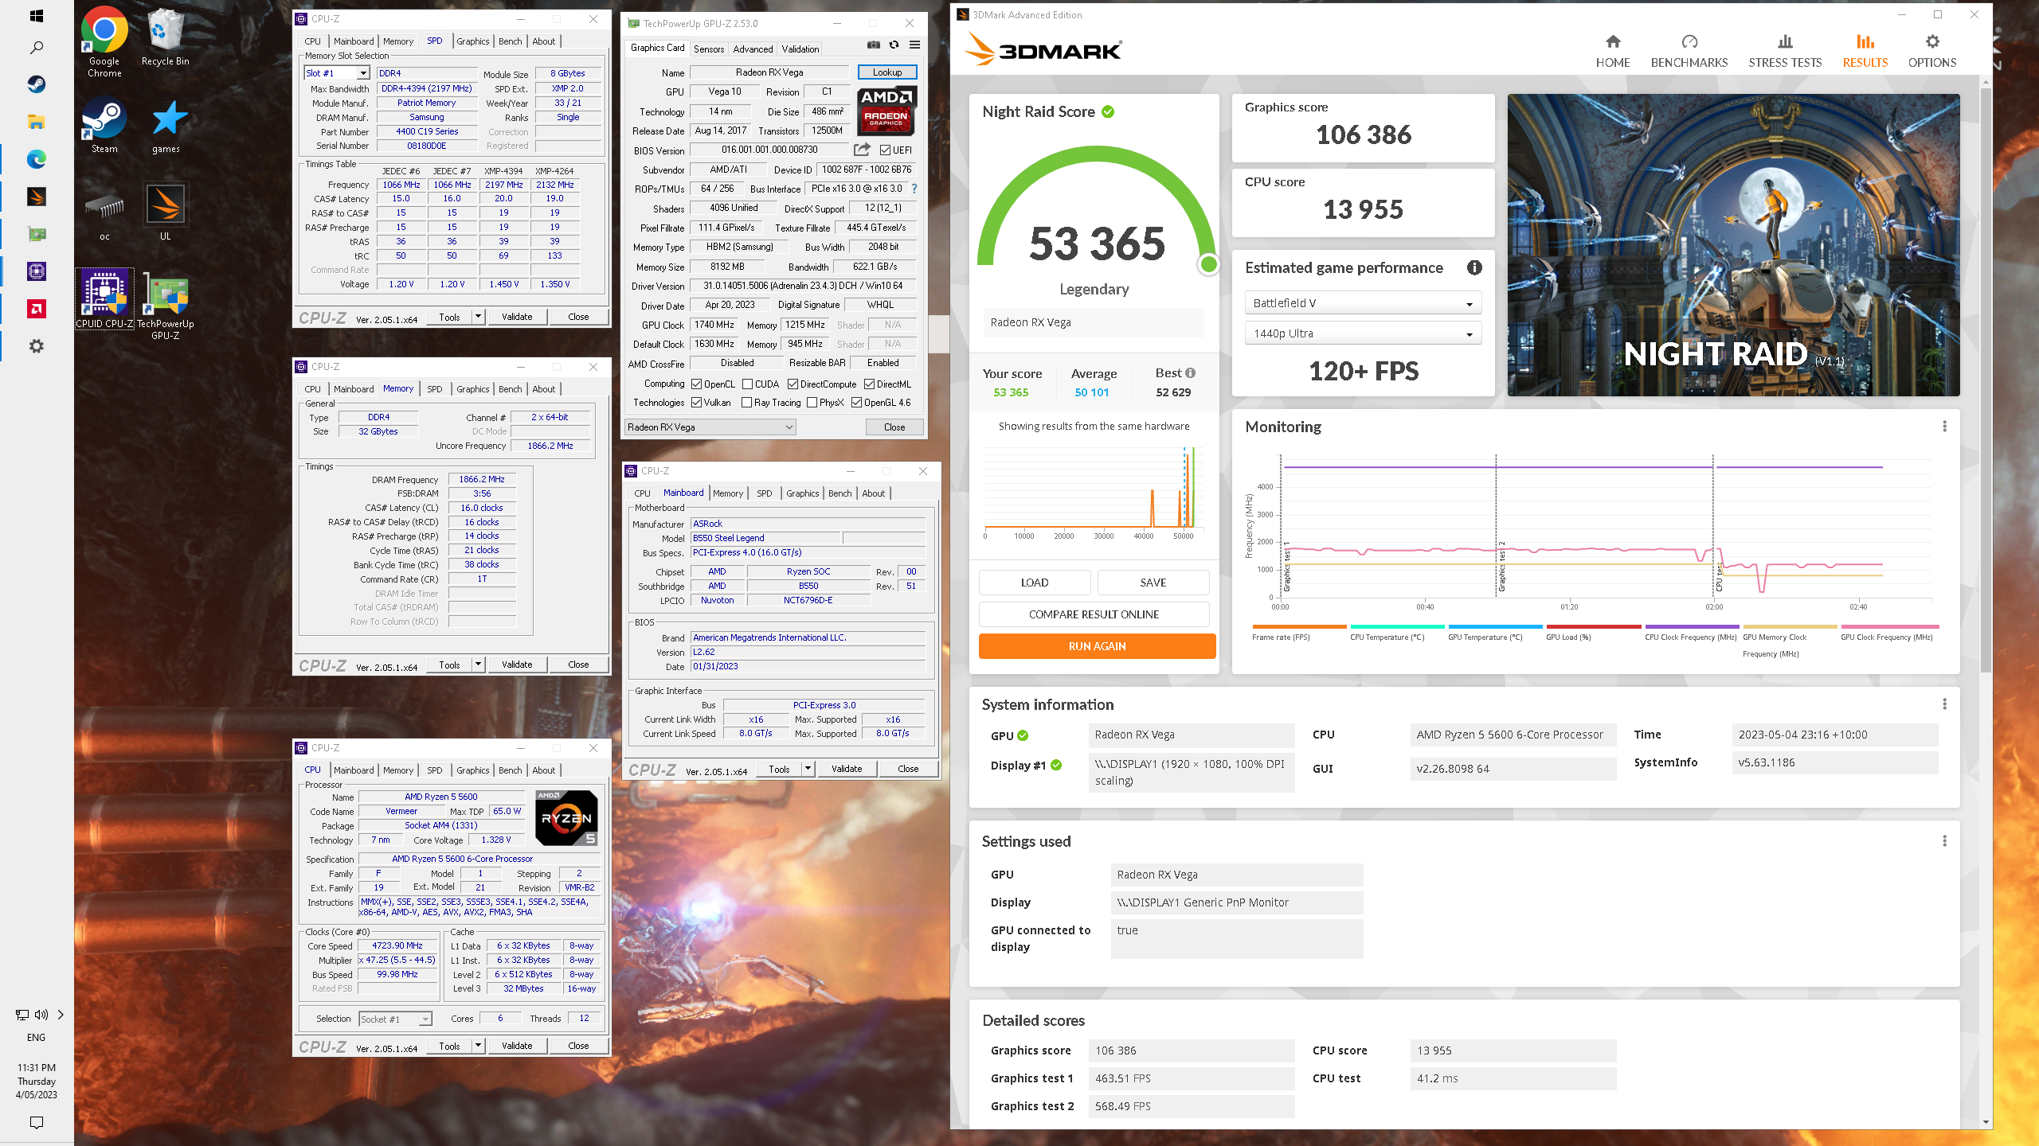
Task: Open the 1440p Ultra resolution dropdown
Action: click(1363, 333)
